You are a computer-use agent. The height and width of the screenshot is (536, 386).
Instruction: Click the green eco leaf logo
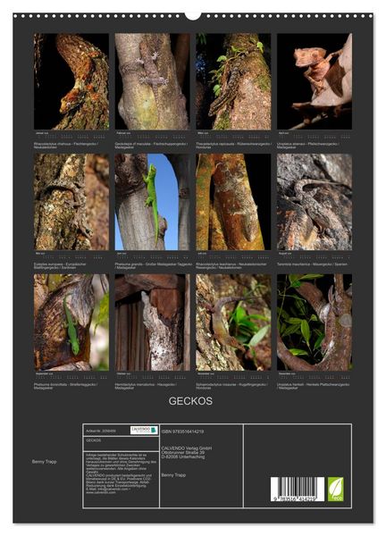point(335,490)
